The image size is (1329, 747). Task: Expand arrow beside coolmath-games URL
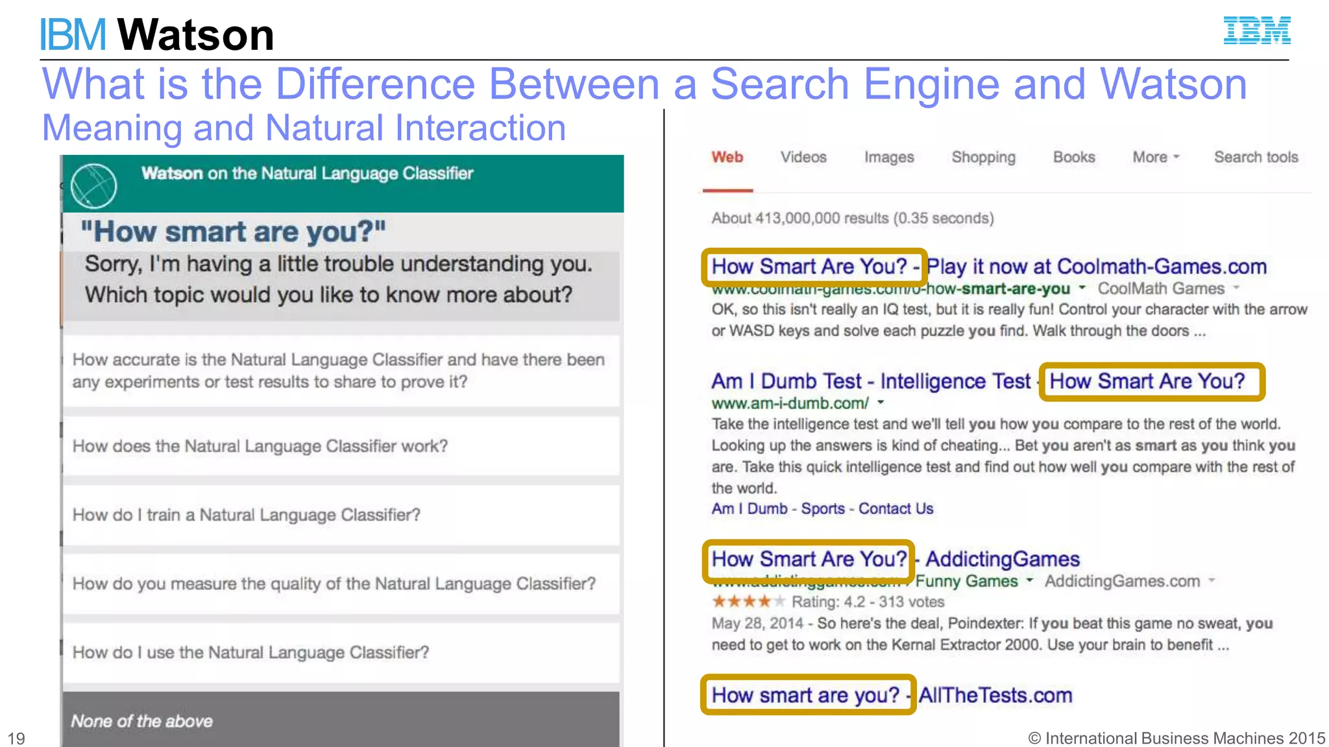click(x=1082, y=287)
